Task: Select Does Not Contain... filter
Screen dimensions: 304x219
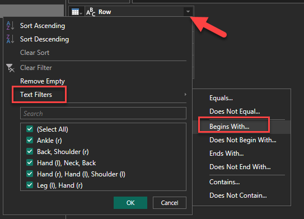Action: (x=238, y=195)
